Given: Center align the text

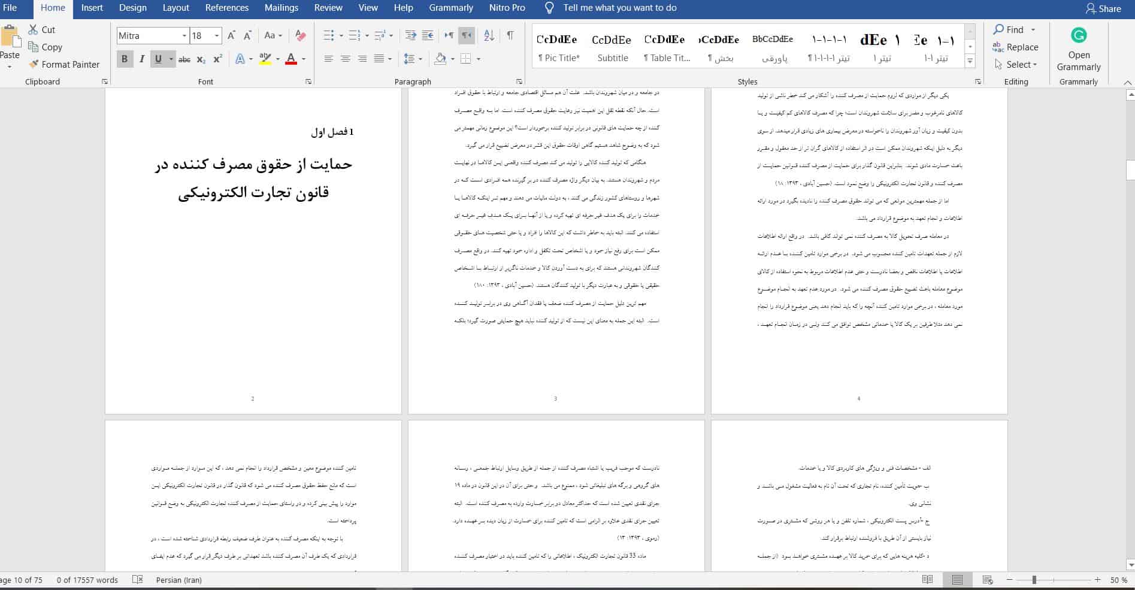Looking at the screenshot, I should [346, 59].
